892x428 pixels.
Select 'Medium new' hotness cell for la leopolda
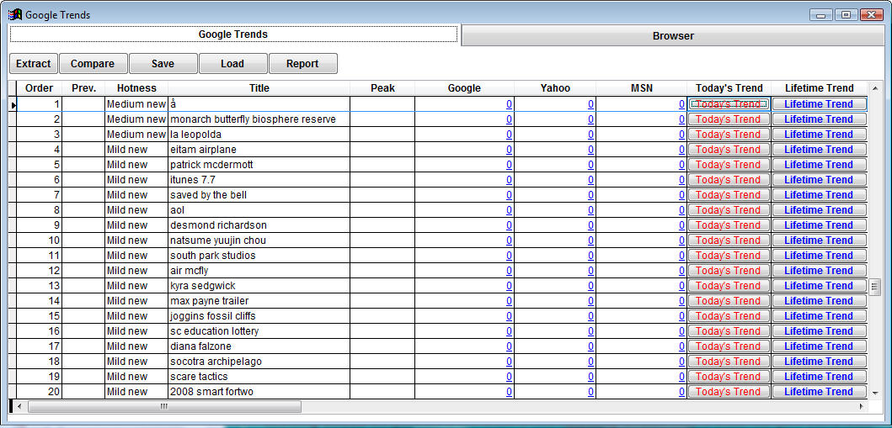point(136,135)
